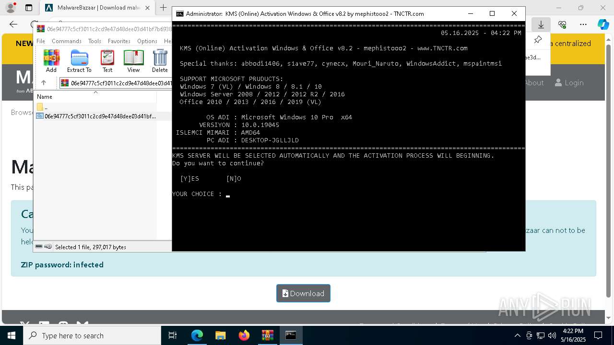Switch to Microsoft Edge on taskbar
The width and height of the screenshot is (614, 345).
point(197,335)
